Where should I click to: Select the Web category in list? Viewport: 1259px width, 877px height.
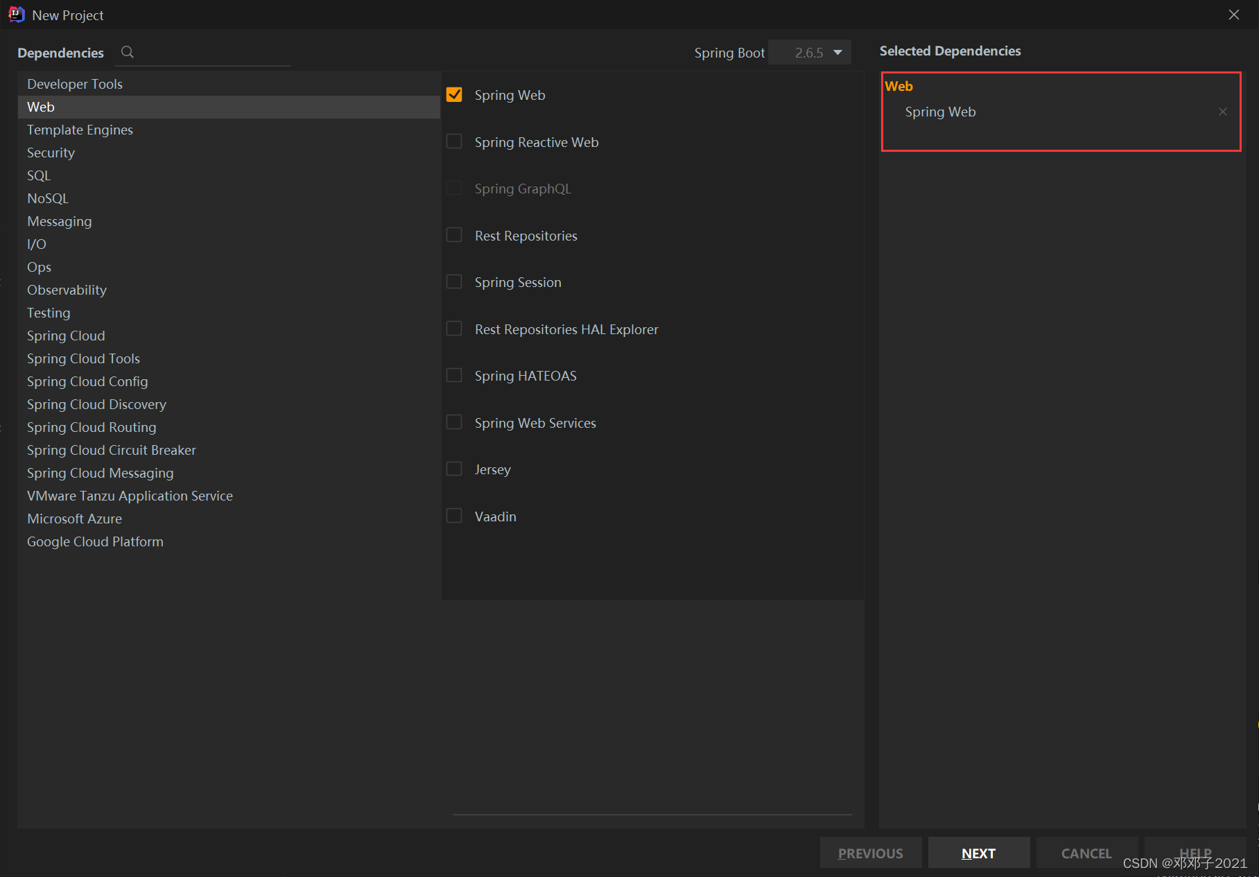229,107
